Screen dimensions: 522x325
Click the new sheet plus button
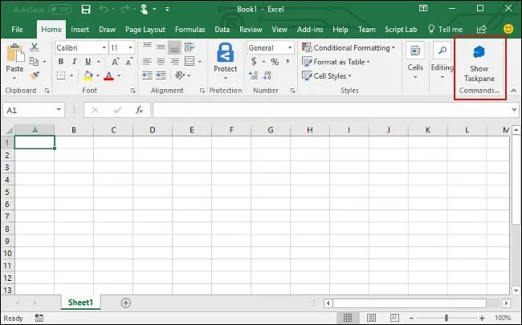tap(126, 303)
